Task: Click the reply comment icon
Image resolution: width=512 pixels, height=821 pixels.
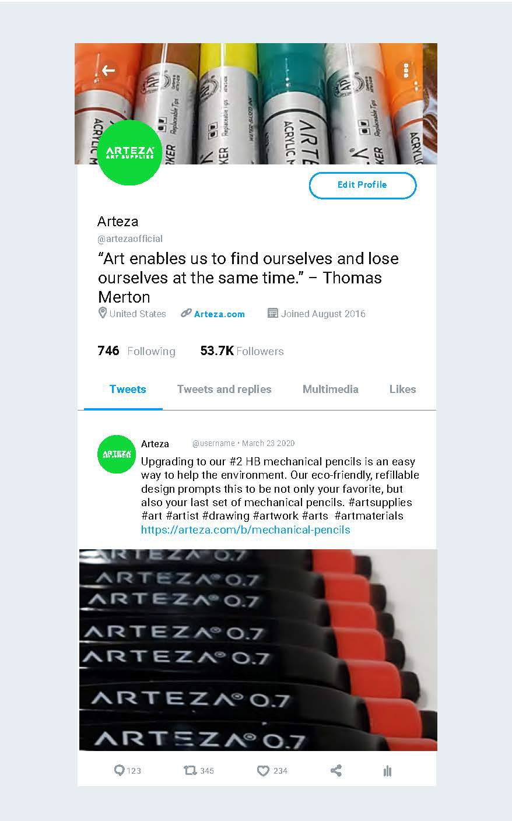Action: click(120, 771)
